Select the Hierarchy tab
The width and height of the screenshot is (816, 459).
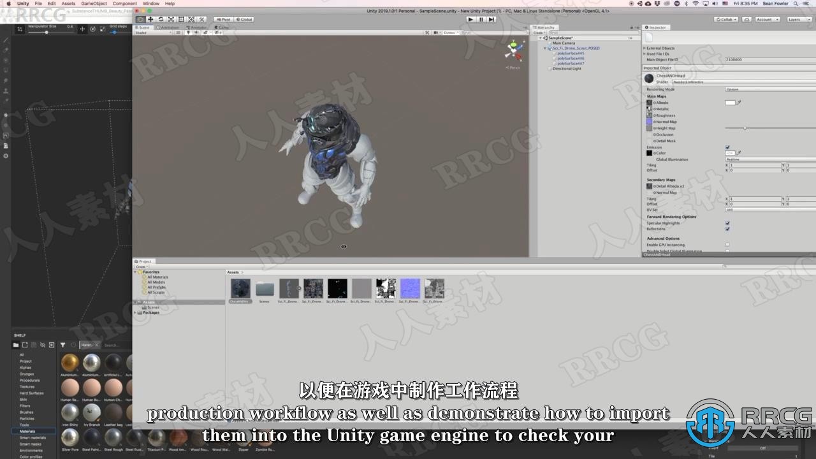click(x=544, y=27)
